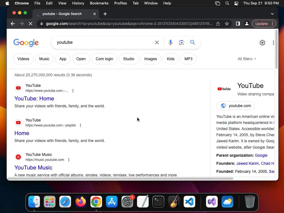Open the Profiles menu
The height and width of the screenshot is (213, 284).
120,3
